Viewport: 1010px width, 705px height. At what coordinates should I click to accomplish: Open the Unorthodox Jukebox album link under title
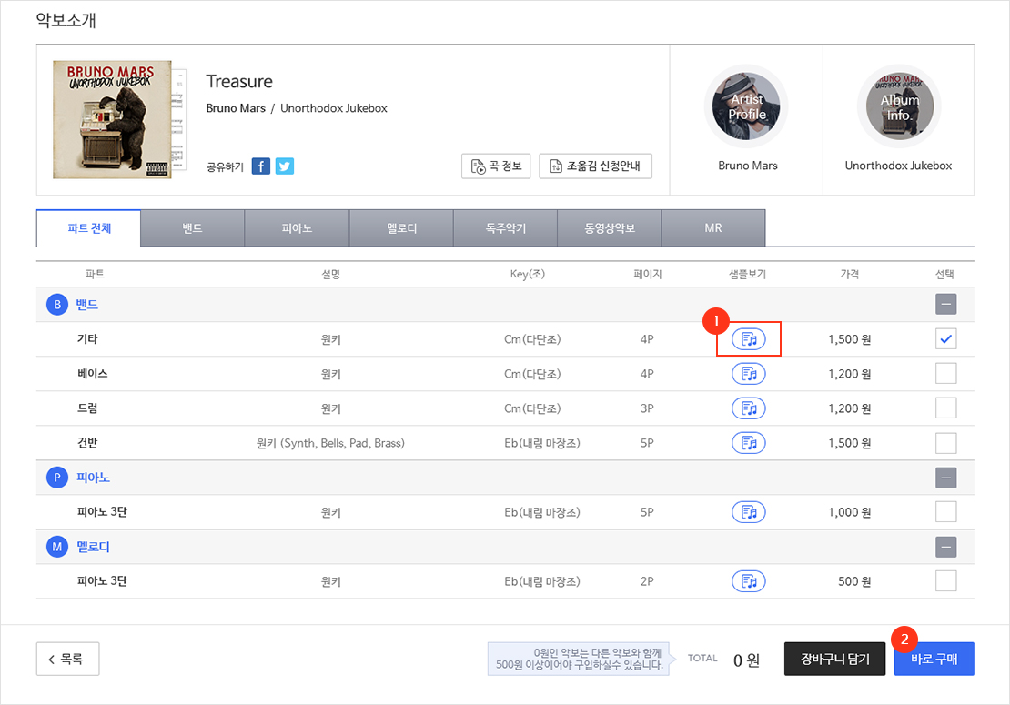tap(334, 108)
